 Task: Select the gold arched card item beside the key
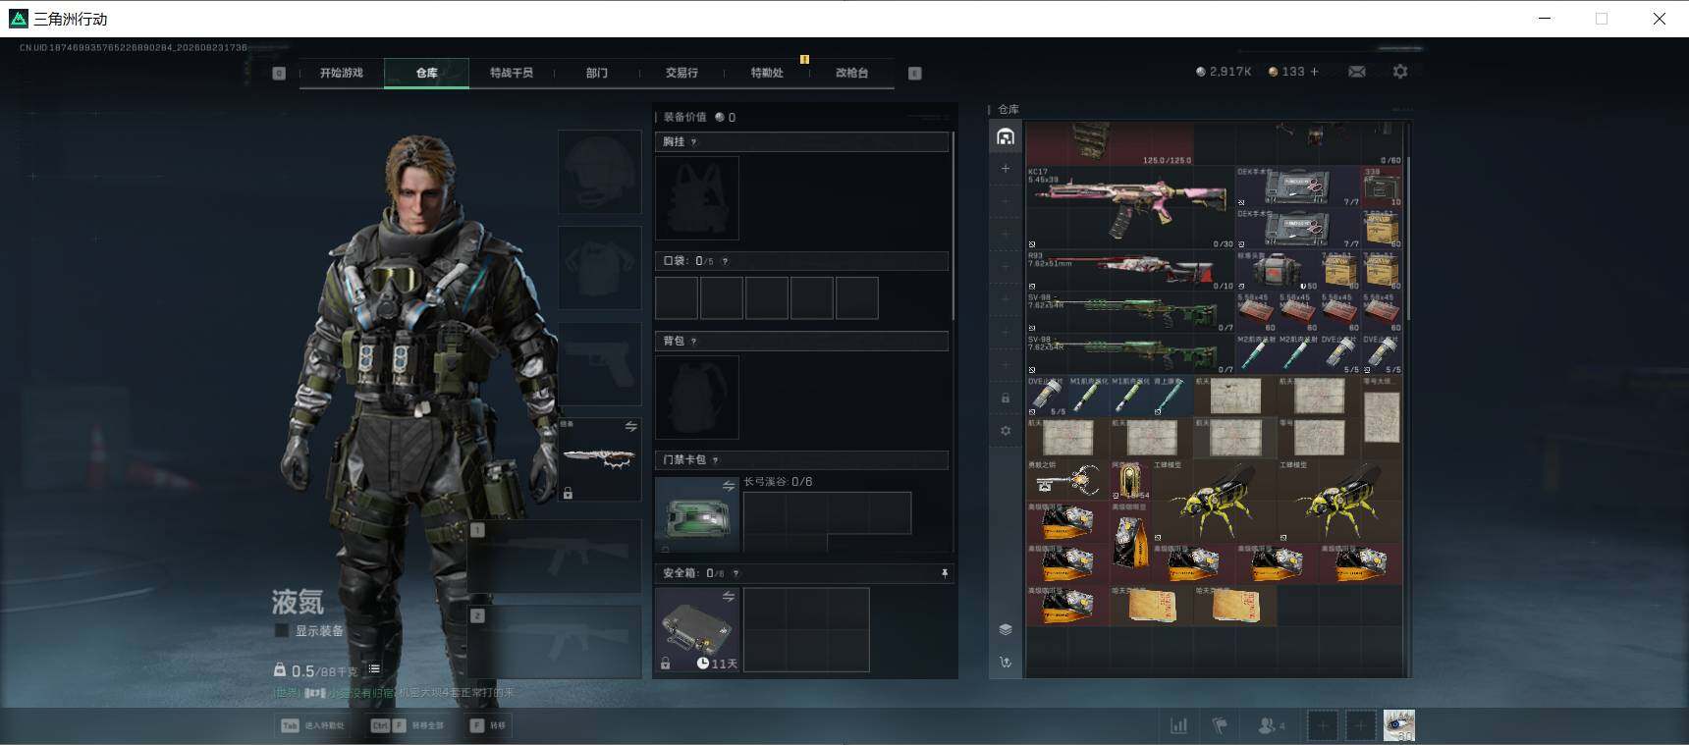[x=1130, y=480]
